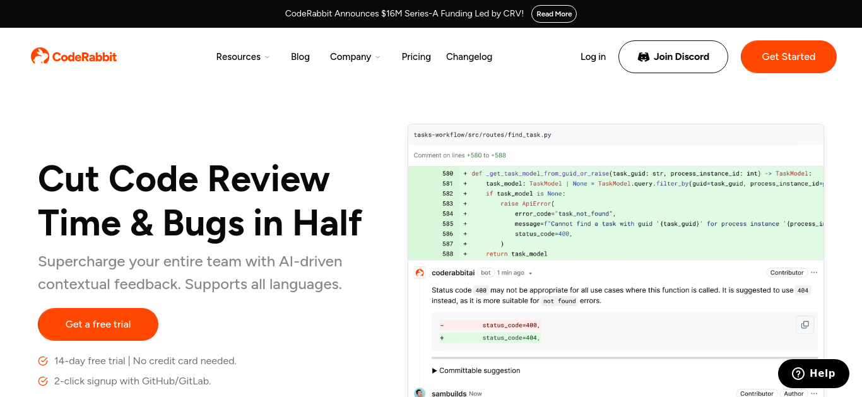Click the checkmark beside 2-click signup

[43, 381]
